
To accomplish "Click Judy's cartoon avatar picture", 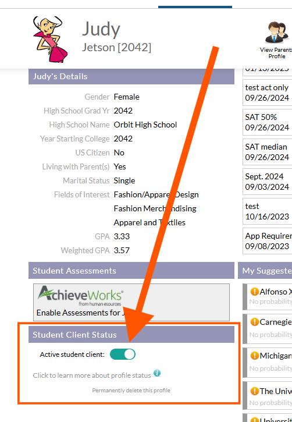I will coord(50,39).
